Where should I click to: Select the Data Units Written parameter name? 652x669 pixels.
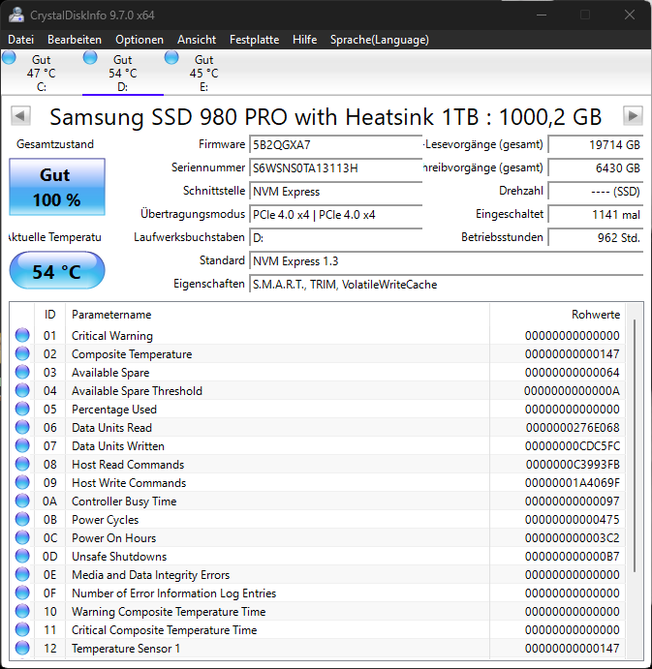coord(118,446)
